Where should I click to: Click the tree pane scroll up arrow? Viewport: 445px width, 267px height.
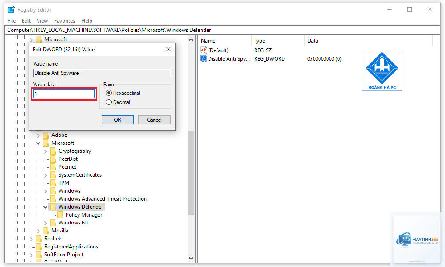pos(191,40)
